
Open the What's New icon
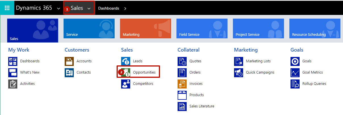[x=13, y=72]
